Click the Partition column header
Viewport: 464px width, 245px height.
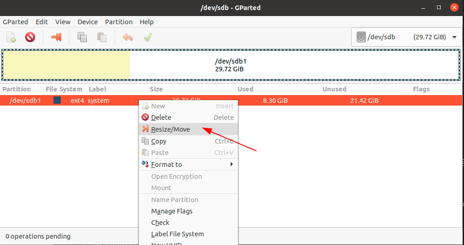pos(17,89)
